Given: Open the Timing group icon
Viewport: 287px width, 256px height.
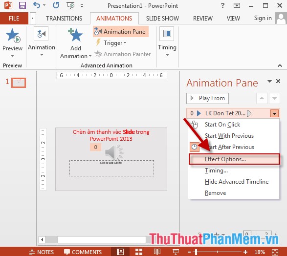Looking at the screenshot, I should pyautogui.click(x=167, y=34).
